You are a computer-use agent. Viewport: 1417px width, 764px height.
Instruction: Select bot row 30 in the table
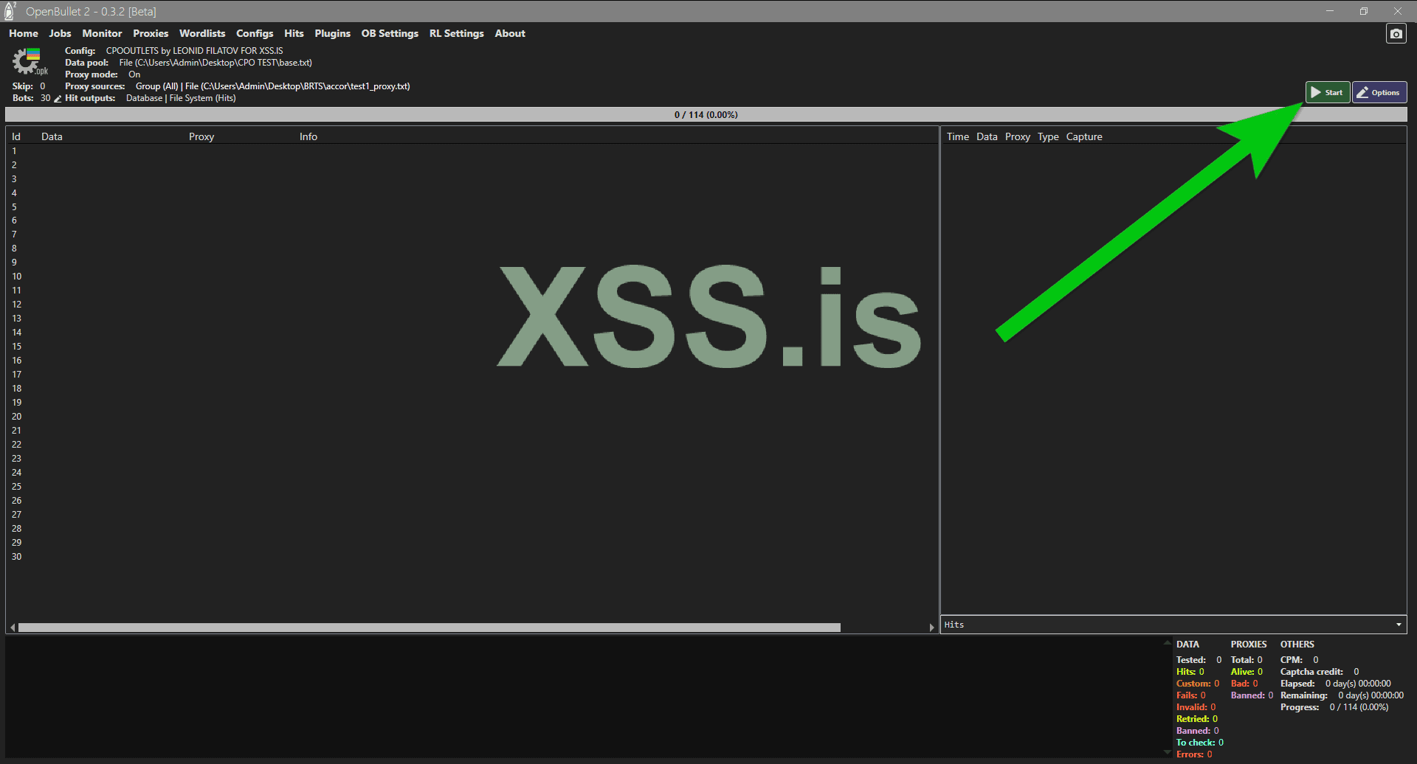pos(472,557)
